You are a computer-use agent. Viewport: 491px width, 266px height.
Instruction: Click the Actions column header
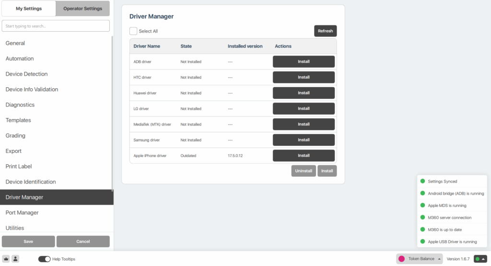click(283, 46)
